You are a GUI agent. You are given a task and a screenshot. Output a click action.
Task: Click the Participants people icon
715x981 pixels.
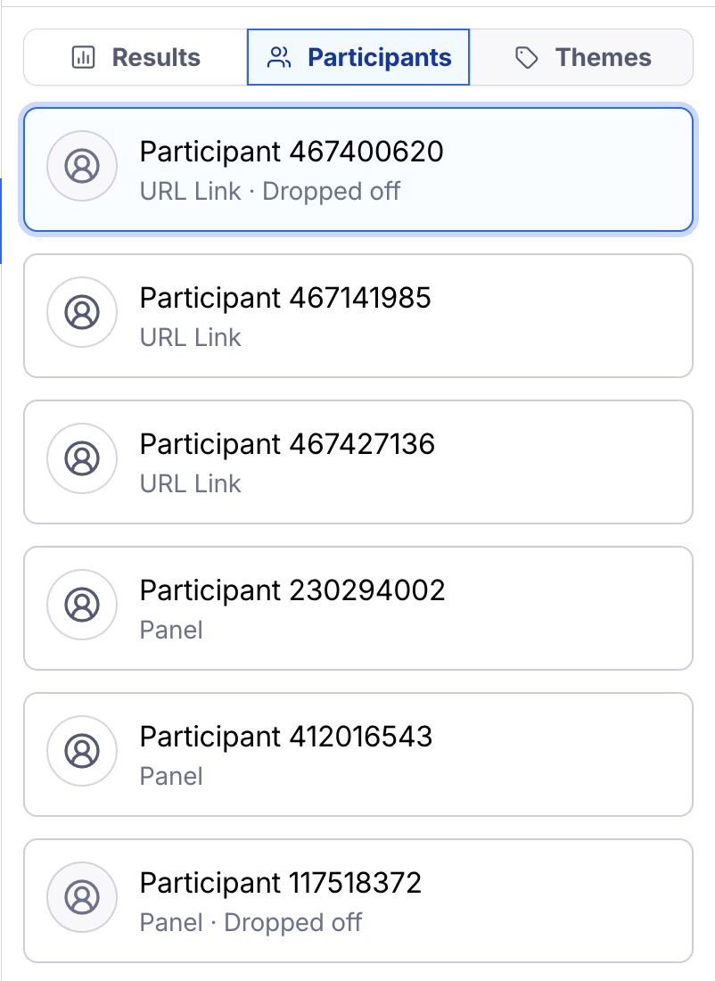click(280, 58)
